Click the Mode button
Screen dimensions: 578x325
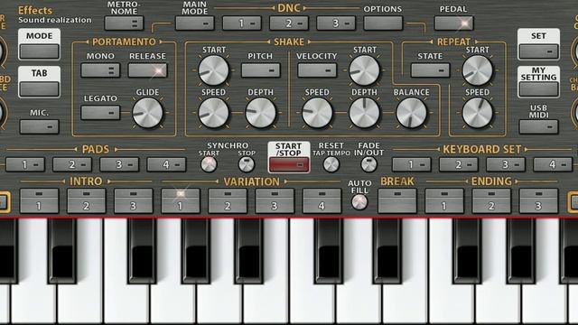(x=40, y=51)
